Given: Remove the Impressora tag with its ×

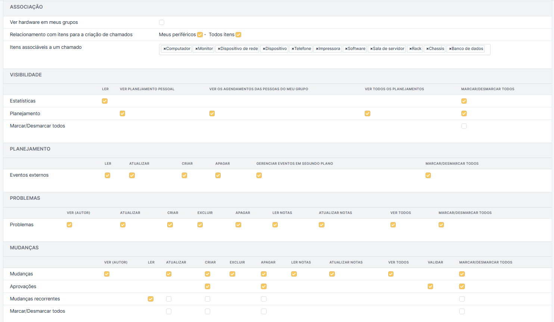Looking at the screenshot, I should (x=317, y=49).
